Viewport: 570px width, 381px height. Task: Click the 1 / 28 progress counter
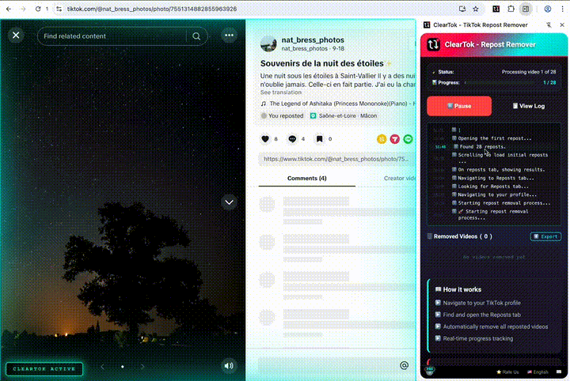[x=549, y=83]
